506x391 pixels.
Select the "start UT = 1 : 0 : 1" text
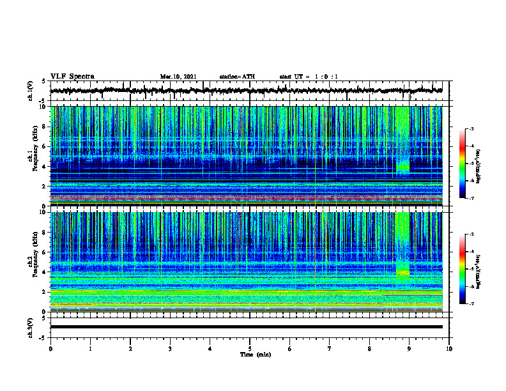tap(309, 77)
